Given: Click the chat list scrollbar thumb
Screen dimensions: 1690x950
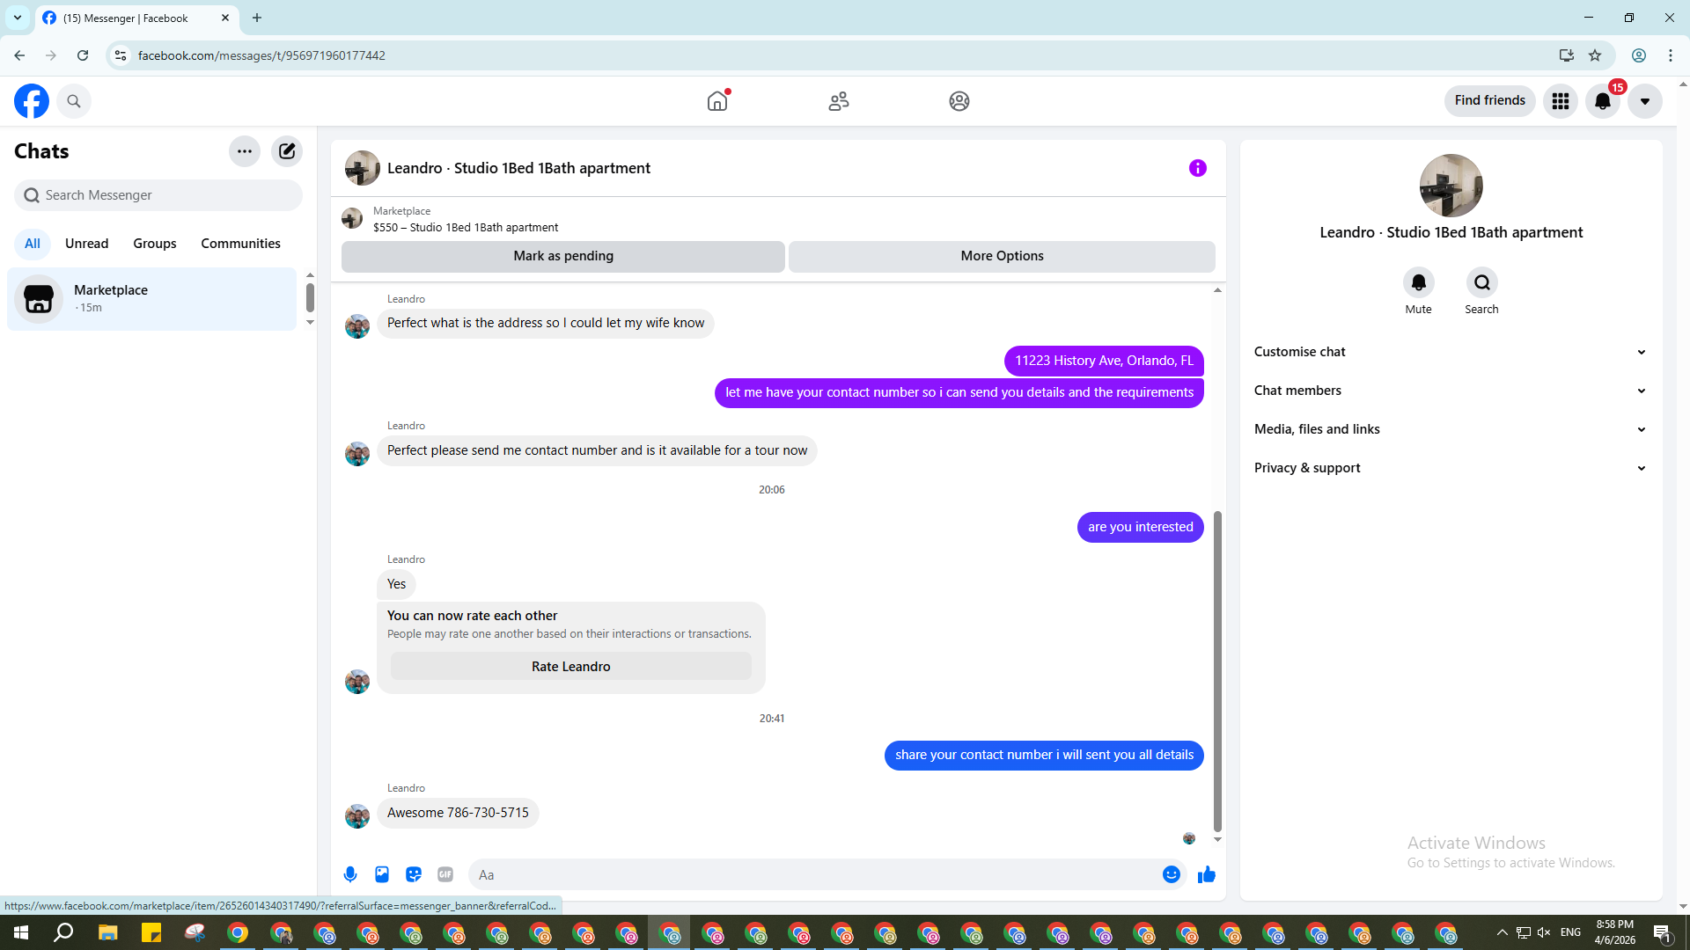Looking at the screenshot, I should coord(310,297).
